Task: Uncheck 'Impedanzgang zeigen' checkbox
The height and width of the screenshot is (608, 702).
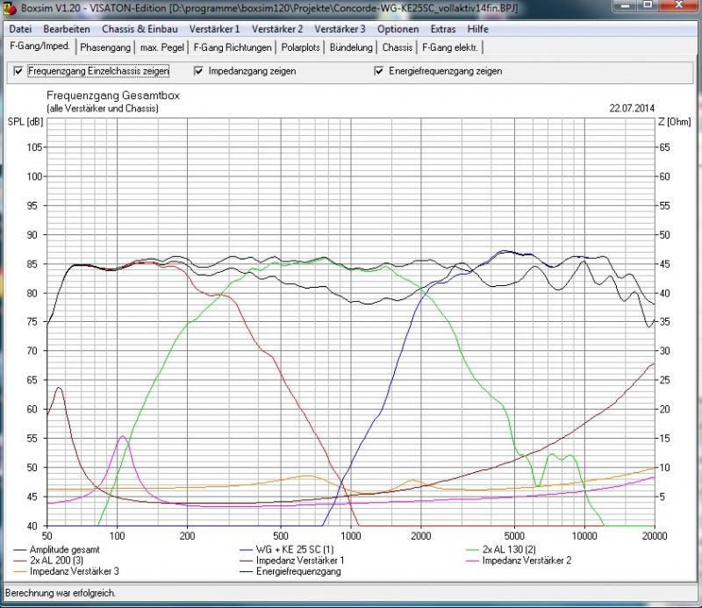Action: (199, 71)
